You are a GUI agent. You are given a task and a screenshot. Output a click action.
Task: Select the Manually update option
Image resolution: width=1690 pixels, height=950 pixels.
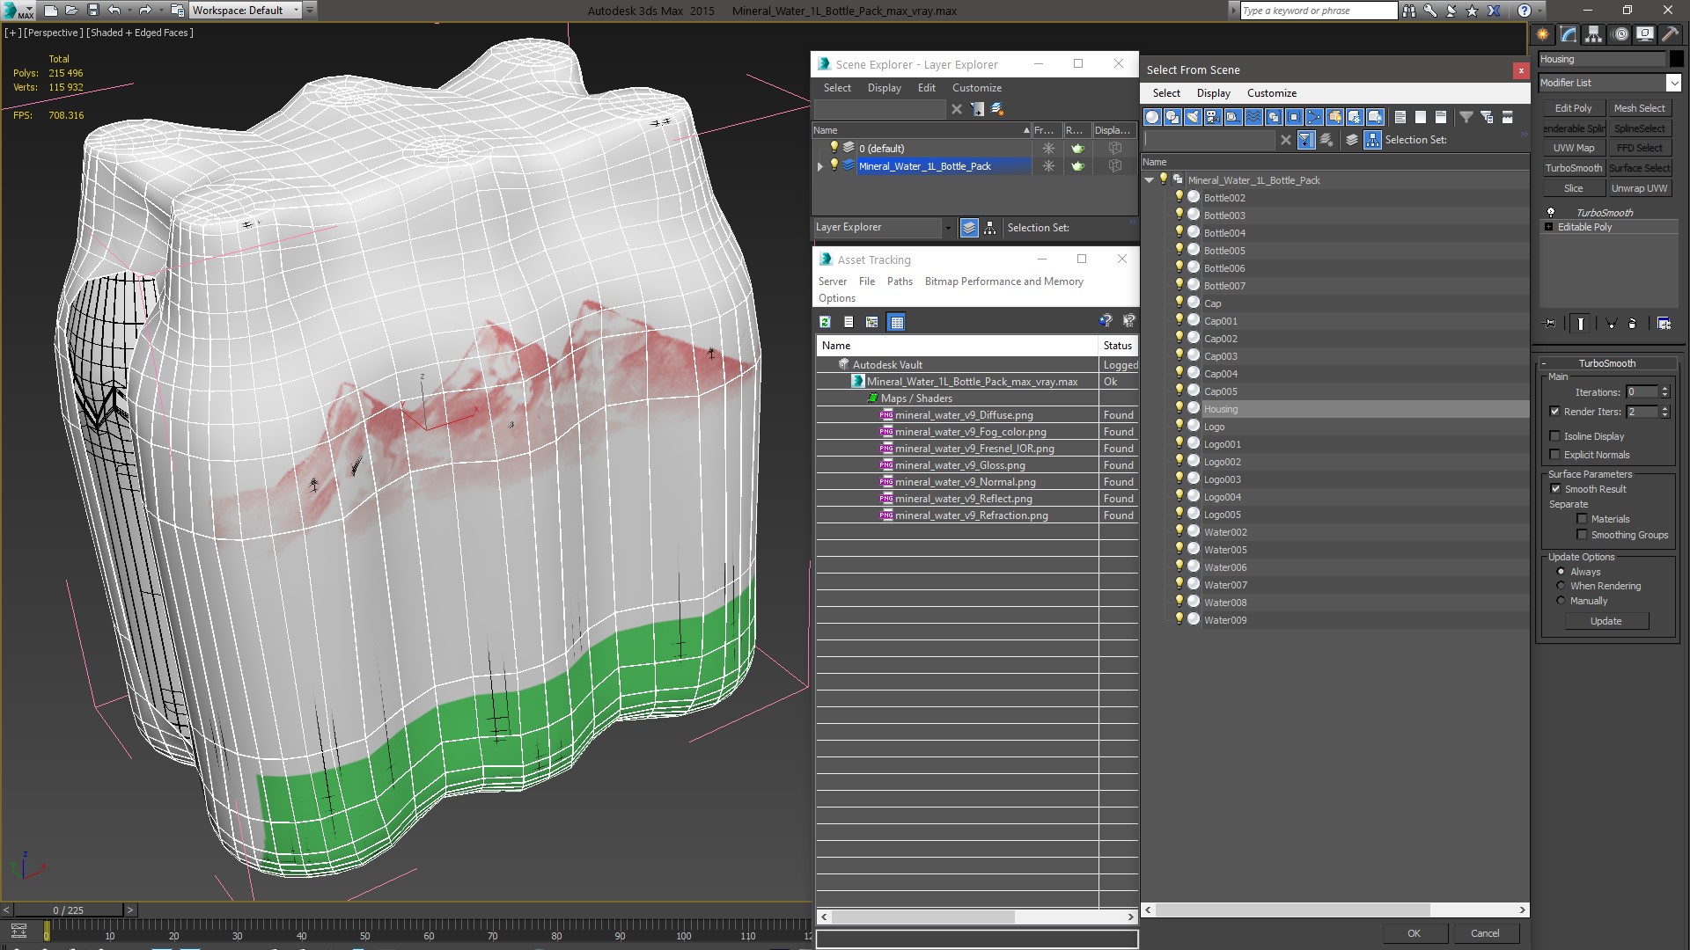coord(1561,601)
